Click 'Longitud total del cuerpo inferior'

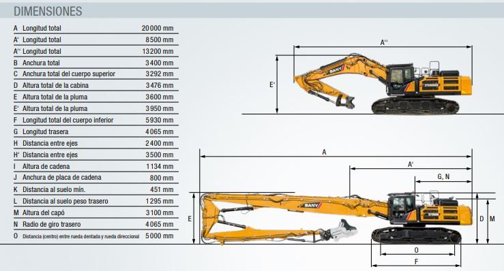(68, 120)
